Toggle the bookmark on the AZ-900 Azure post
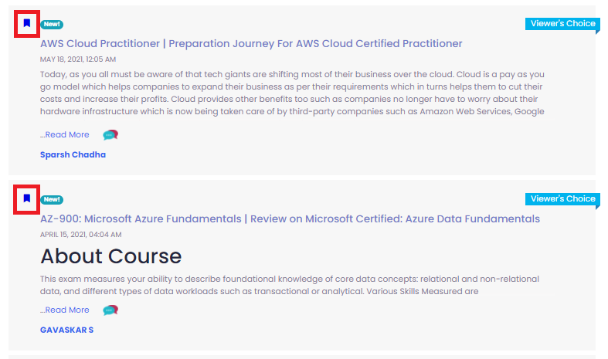Image resolution: width=608 pixels, height=359 pixels. [27, 198]
